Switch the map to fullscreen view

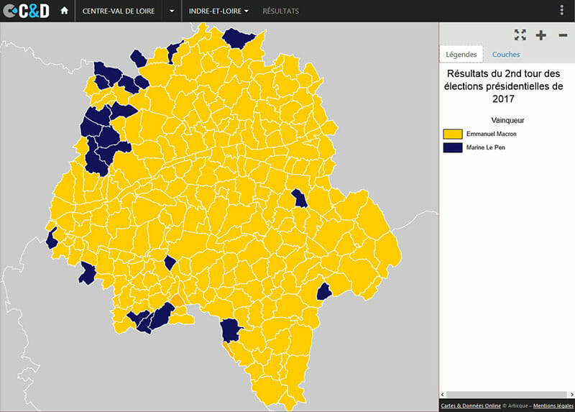[520, 35]
